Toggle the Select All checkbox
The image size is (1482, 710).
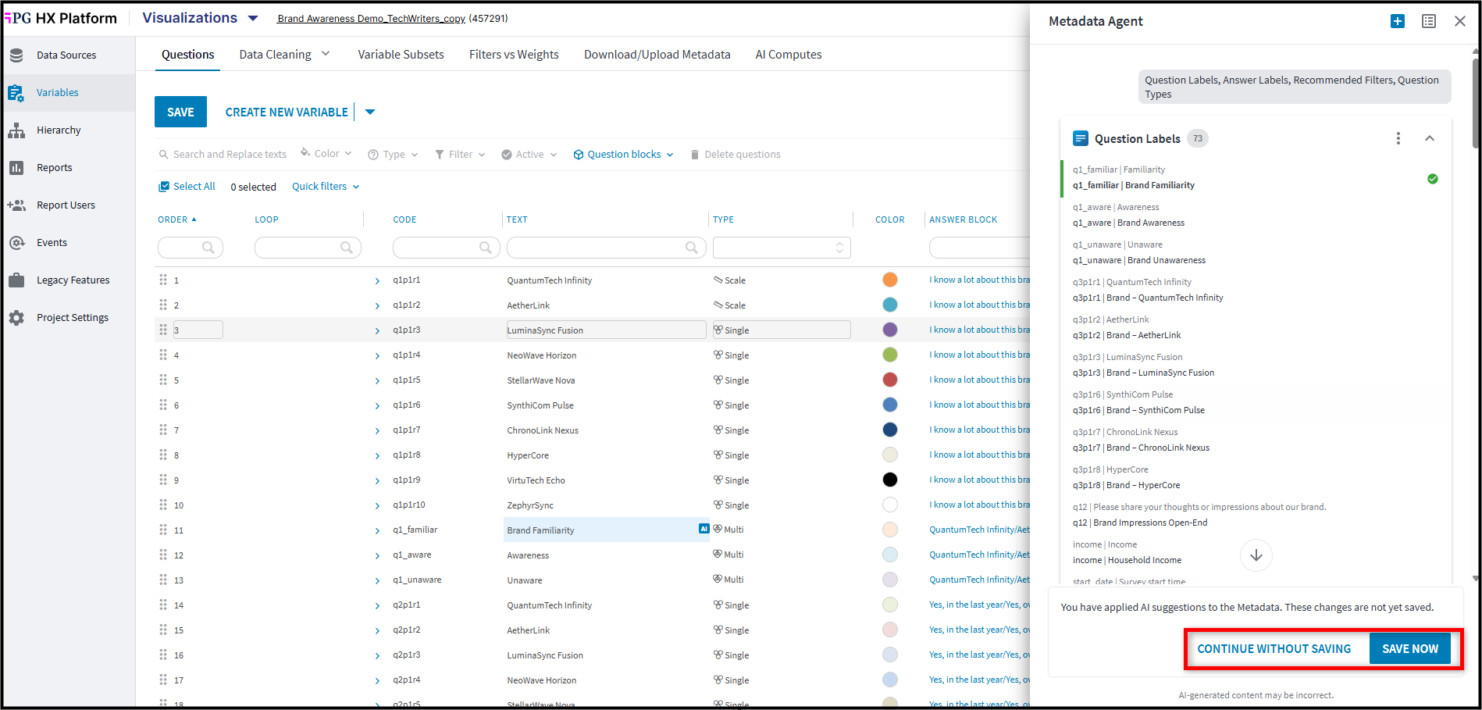pos(164,187)
